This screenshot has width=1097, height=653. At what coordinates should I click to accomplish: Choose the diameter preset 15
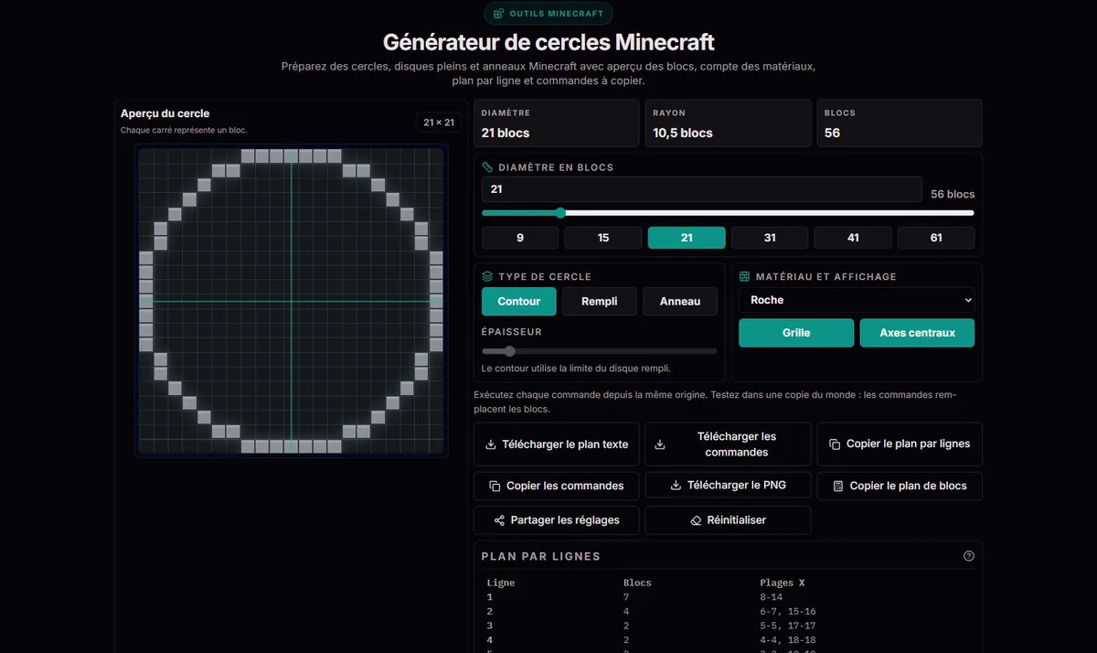point(603,238)
